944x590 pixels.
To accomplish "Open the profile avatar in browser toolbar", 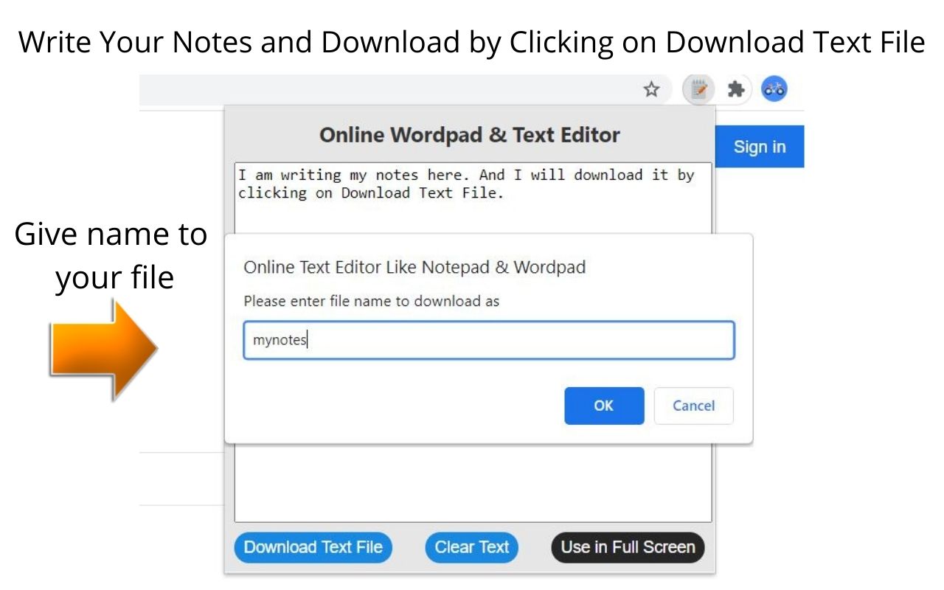I will (774, 90).
